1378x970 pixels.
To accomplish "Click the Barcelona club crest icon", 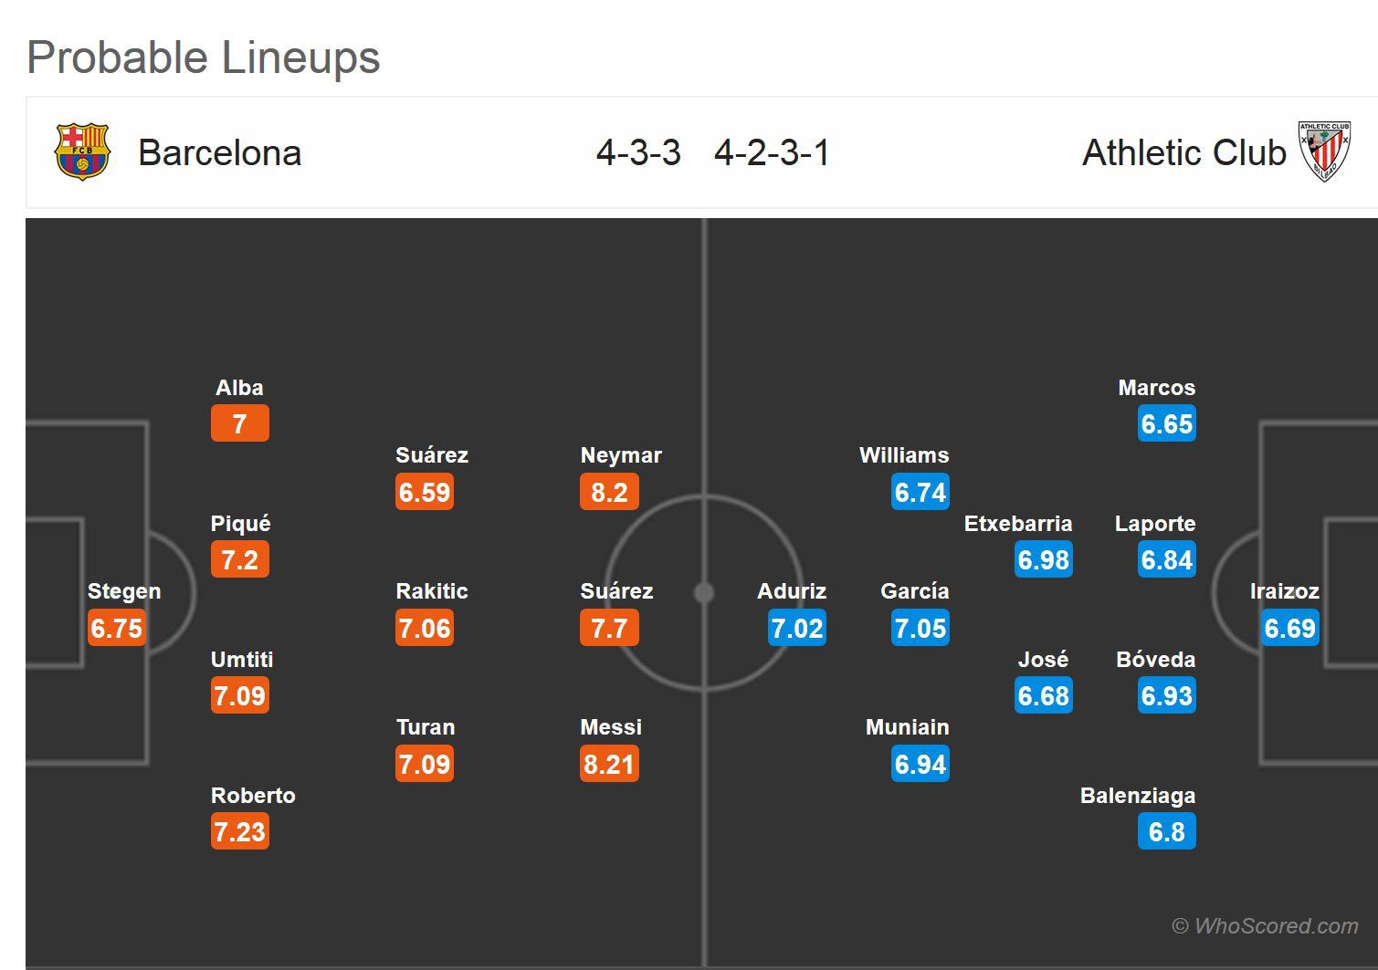I will 82,151.
